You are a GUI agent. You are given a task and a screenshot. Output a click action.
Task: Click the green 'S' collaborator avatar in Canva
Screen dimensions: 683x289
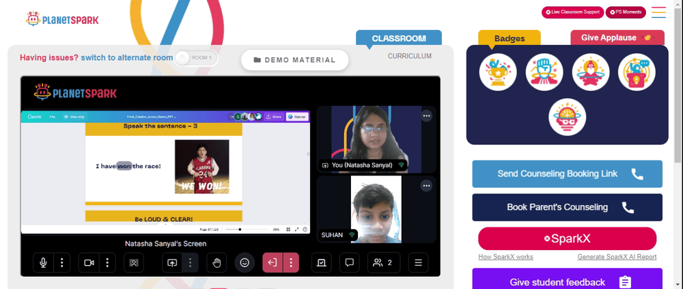click(238, 116)
